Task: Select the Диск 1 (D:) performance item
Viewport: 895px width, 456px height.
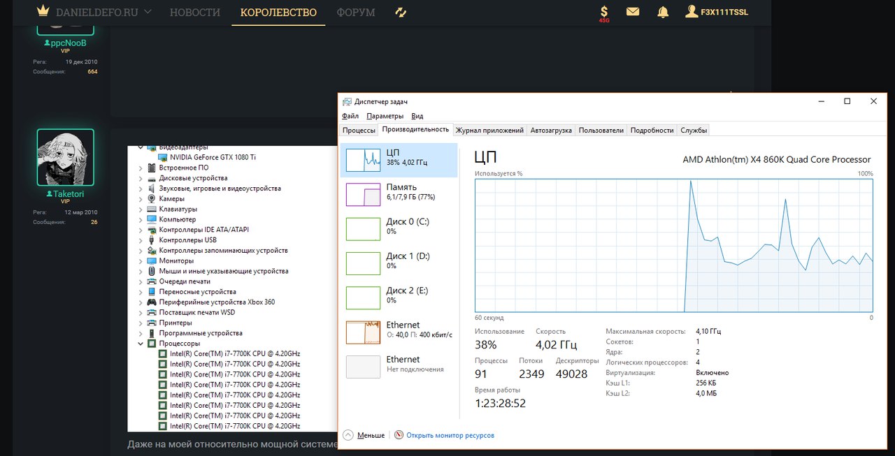Action: click(x=399, y=263)
